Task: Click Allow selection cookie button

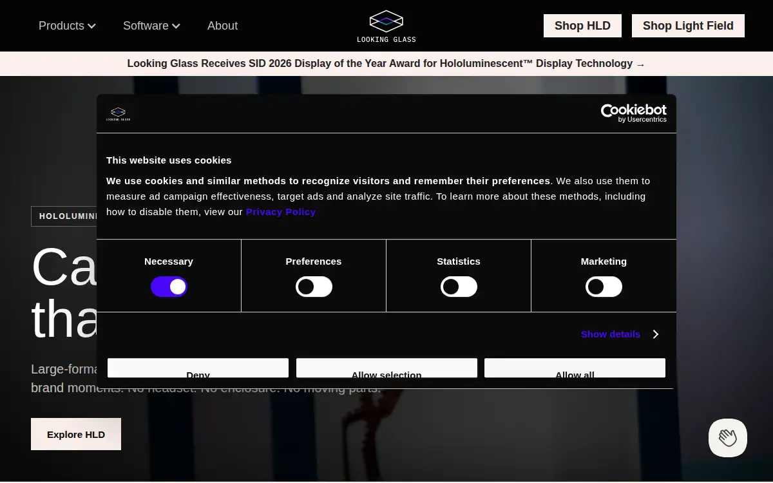Action: (x=386, y=368)
